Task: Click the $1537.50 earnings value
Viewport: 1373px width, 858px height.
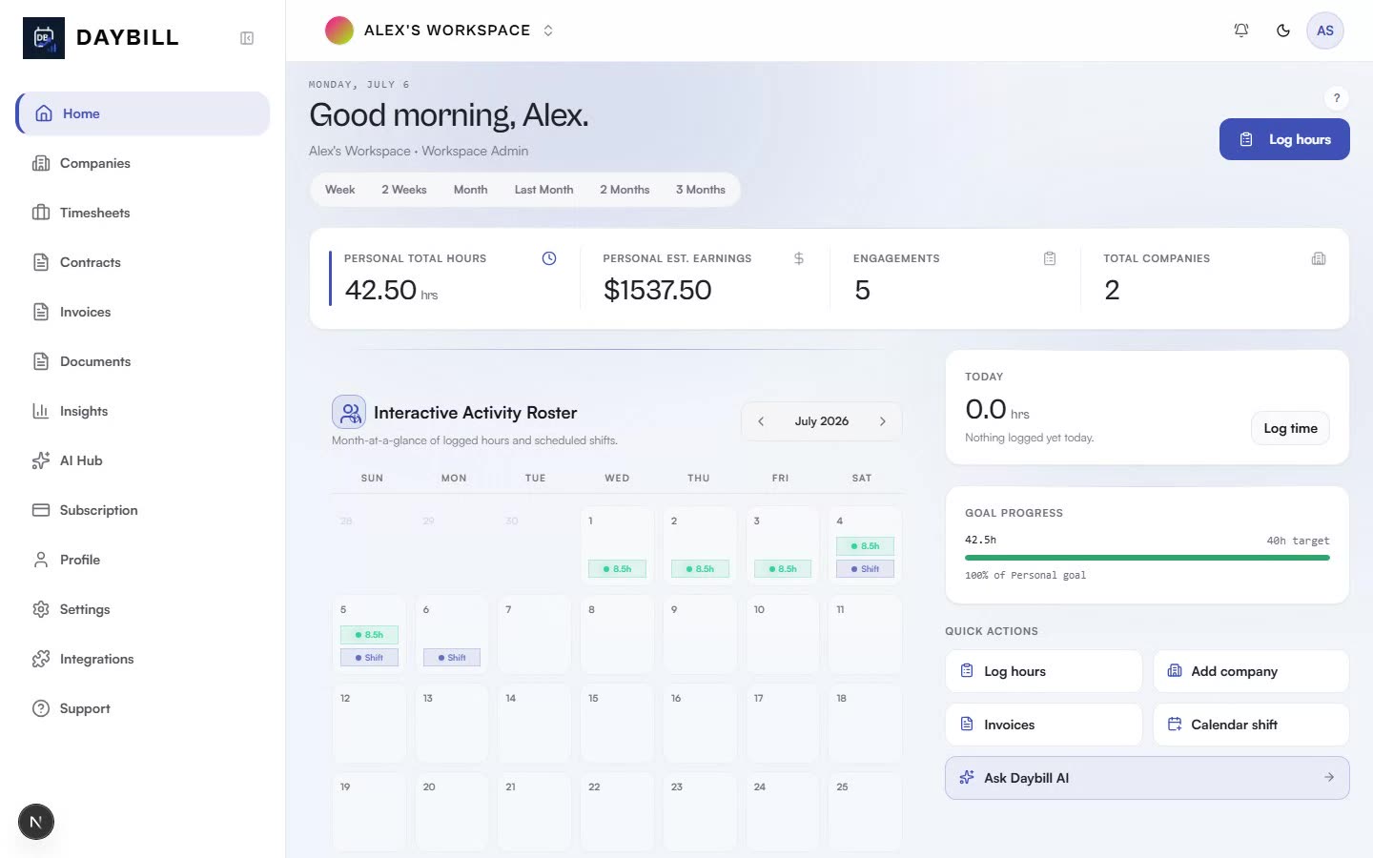Action: click(658, 290)
